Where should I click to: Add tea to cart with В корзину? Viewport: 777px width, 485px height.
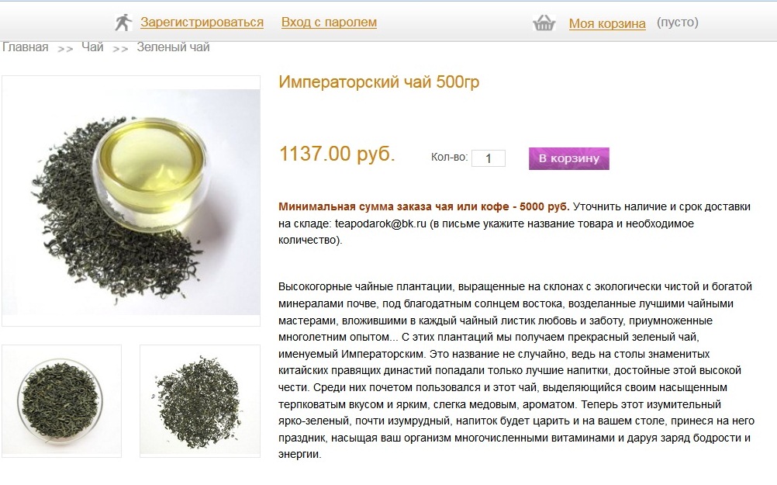pyautogui.click(x=569, y=158)
